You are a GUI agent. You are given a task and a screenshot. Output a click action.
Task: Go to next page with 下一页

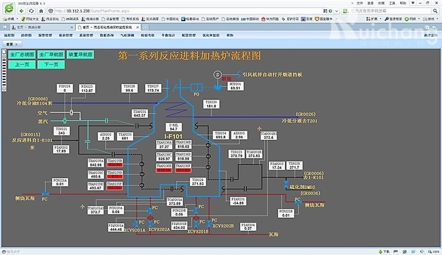pyautogui.click(x=51, y=65)
